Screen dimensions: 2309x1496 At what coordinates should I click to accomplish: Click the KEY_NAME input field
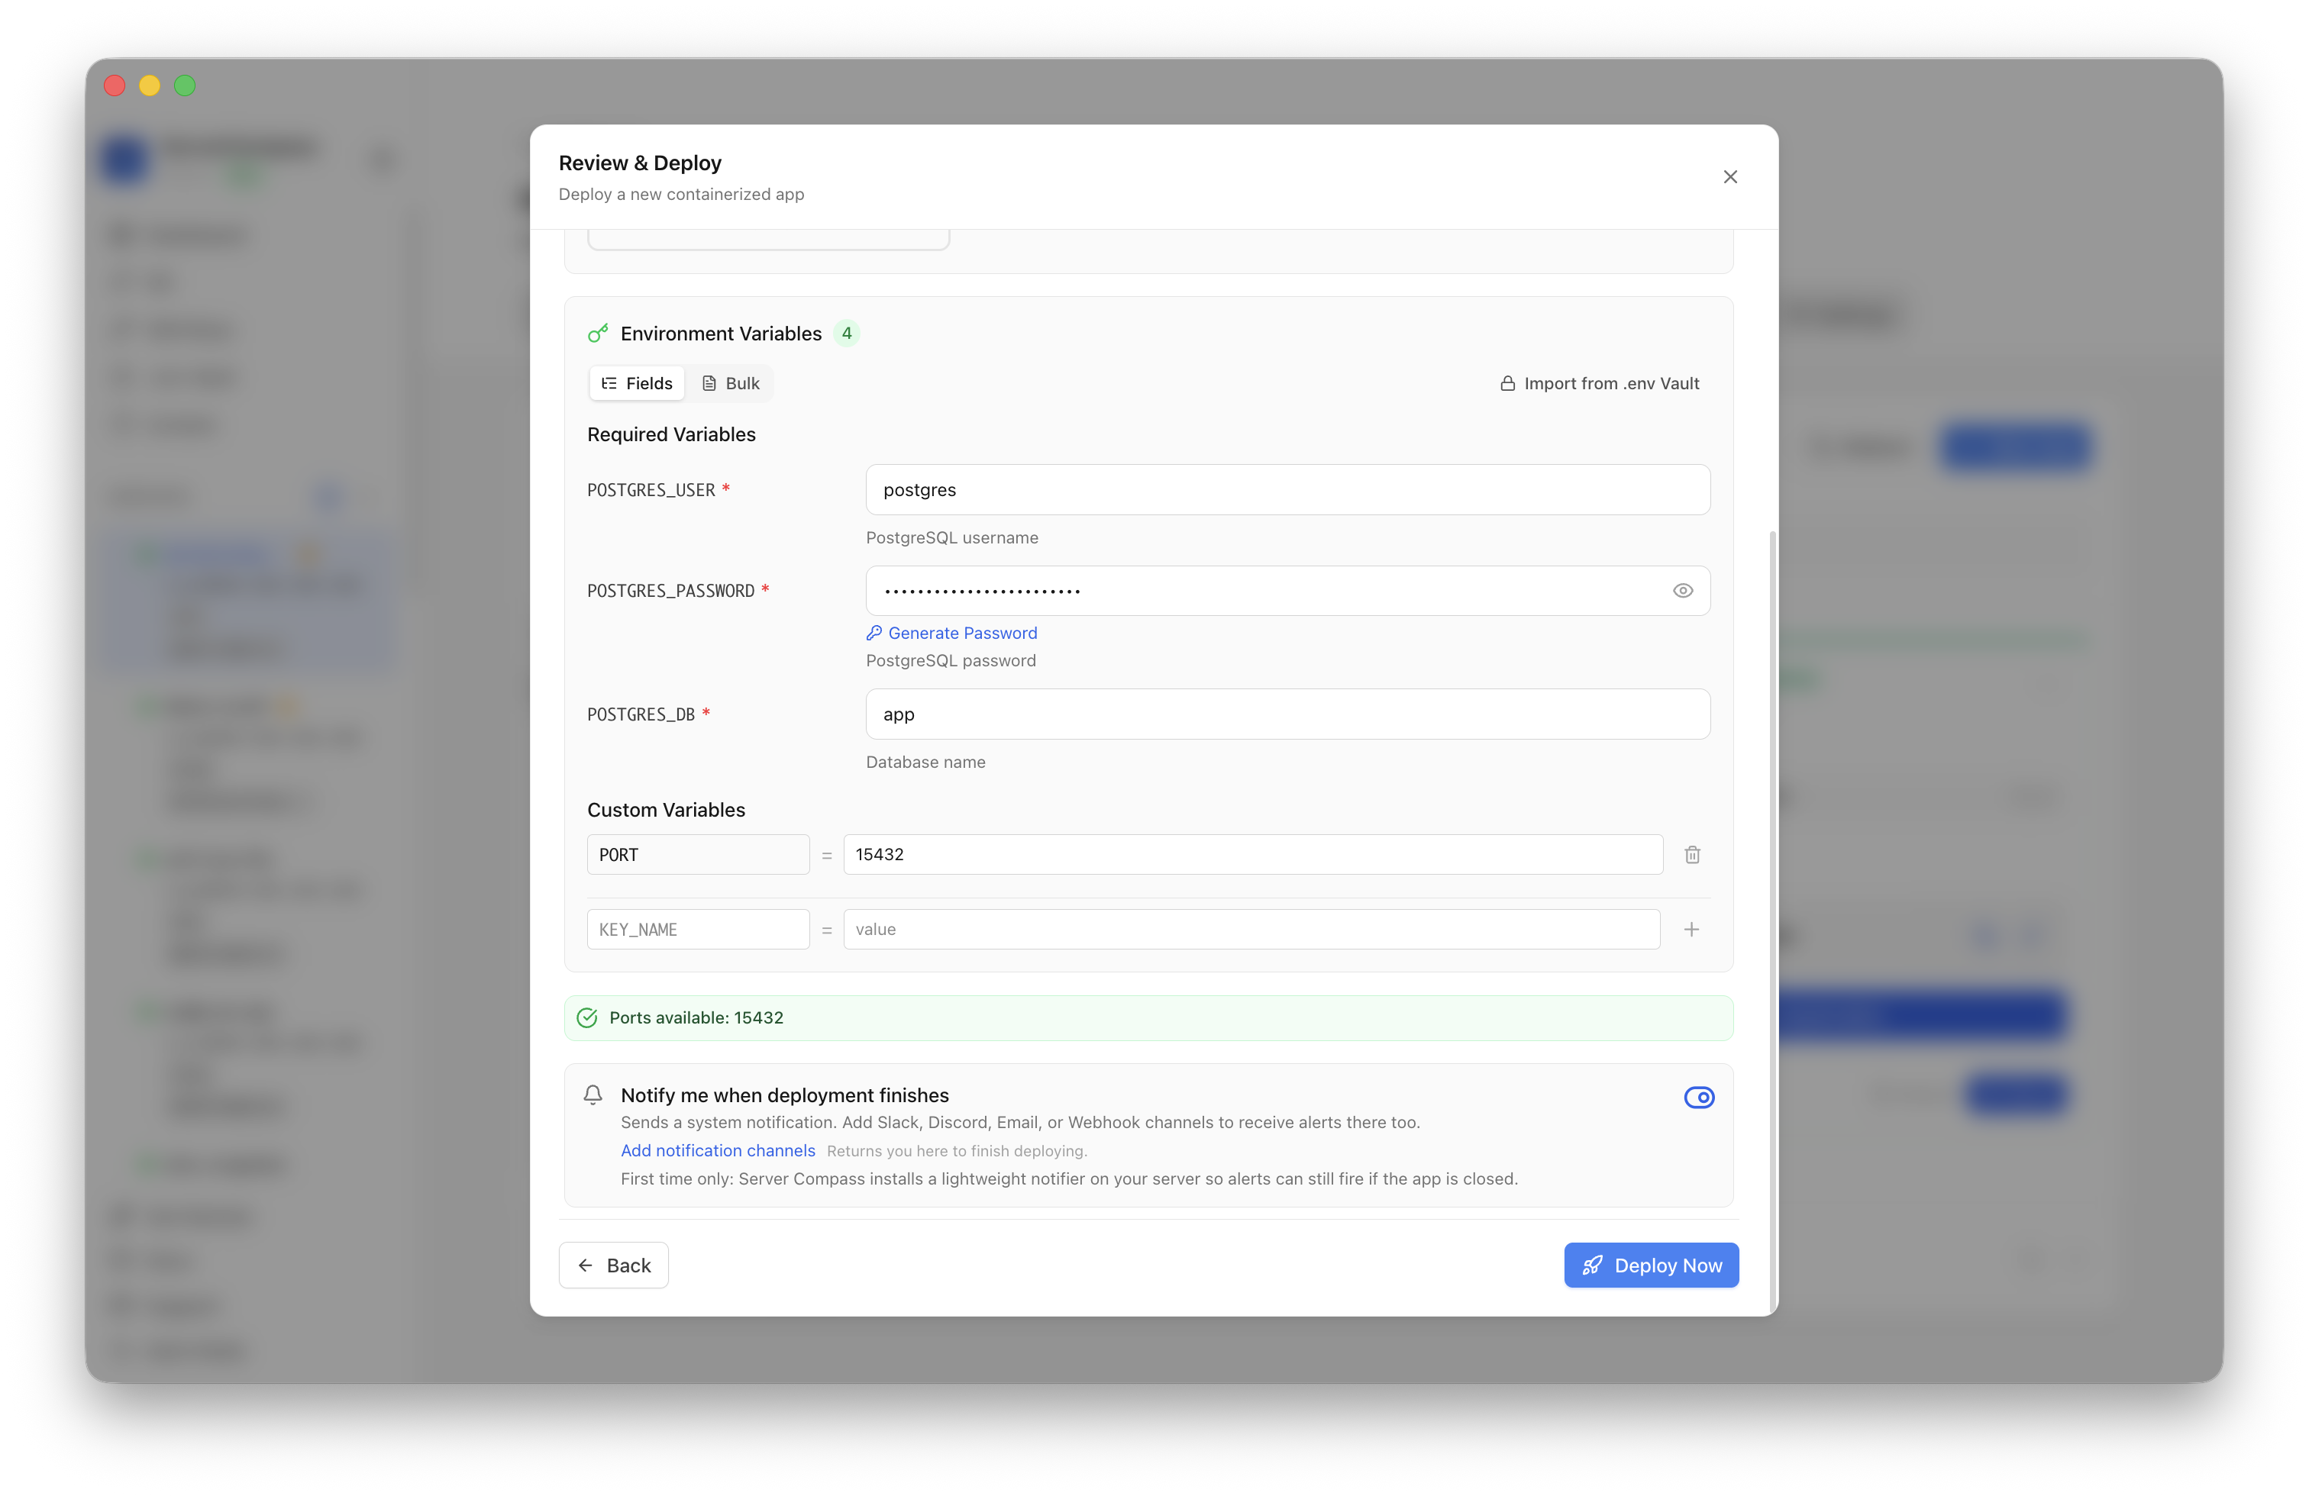699,929
